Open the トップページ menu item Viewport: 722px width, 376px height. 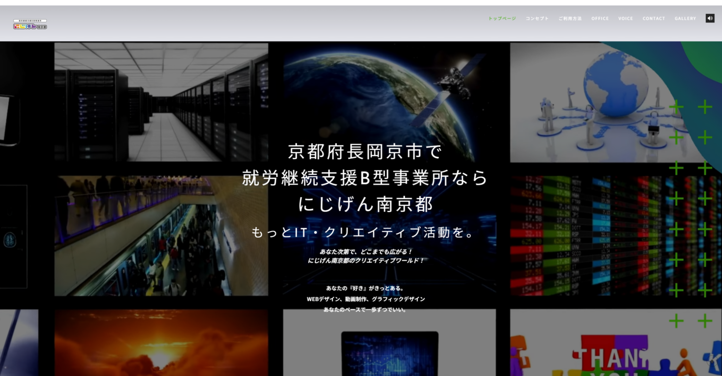(x=502, y=19)
